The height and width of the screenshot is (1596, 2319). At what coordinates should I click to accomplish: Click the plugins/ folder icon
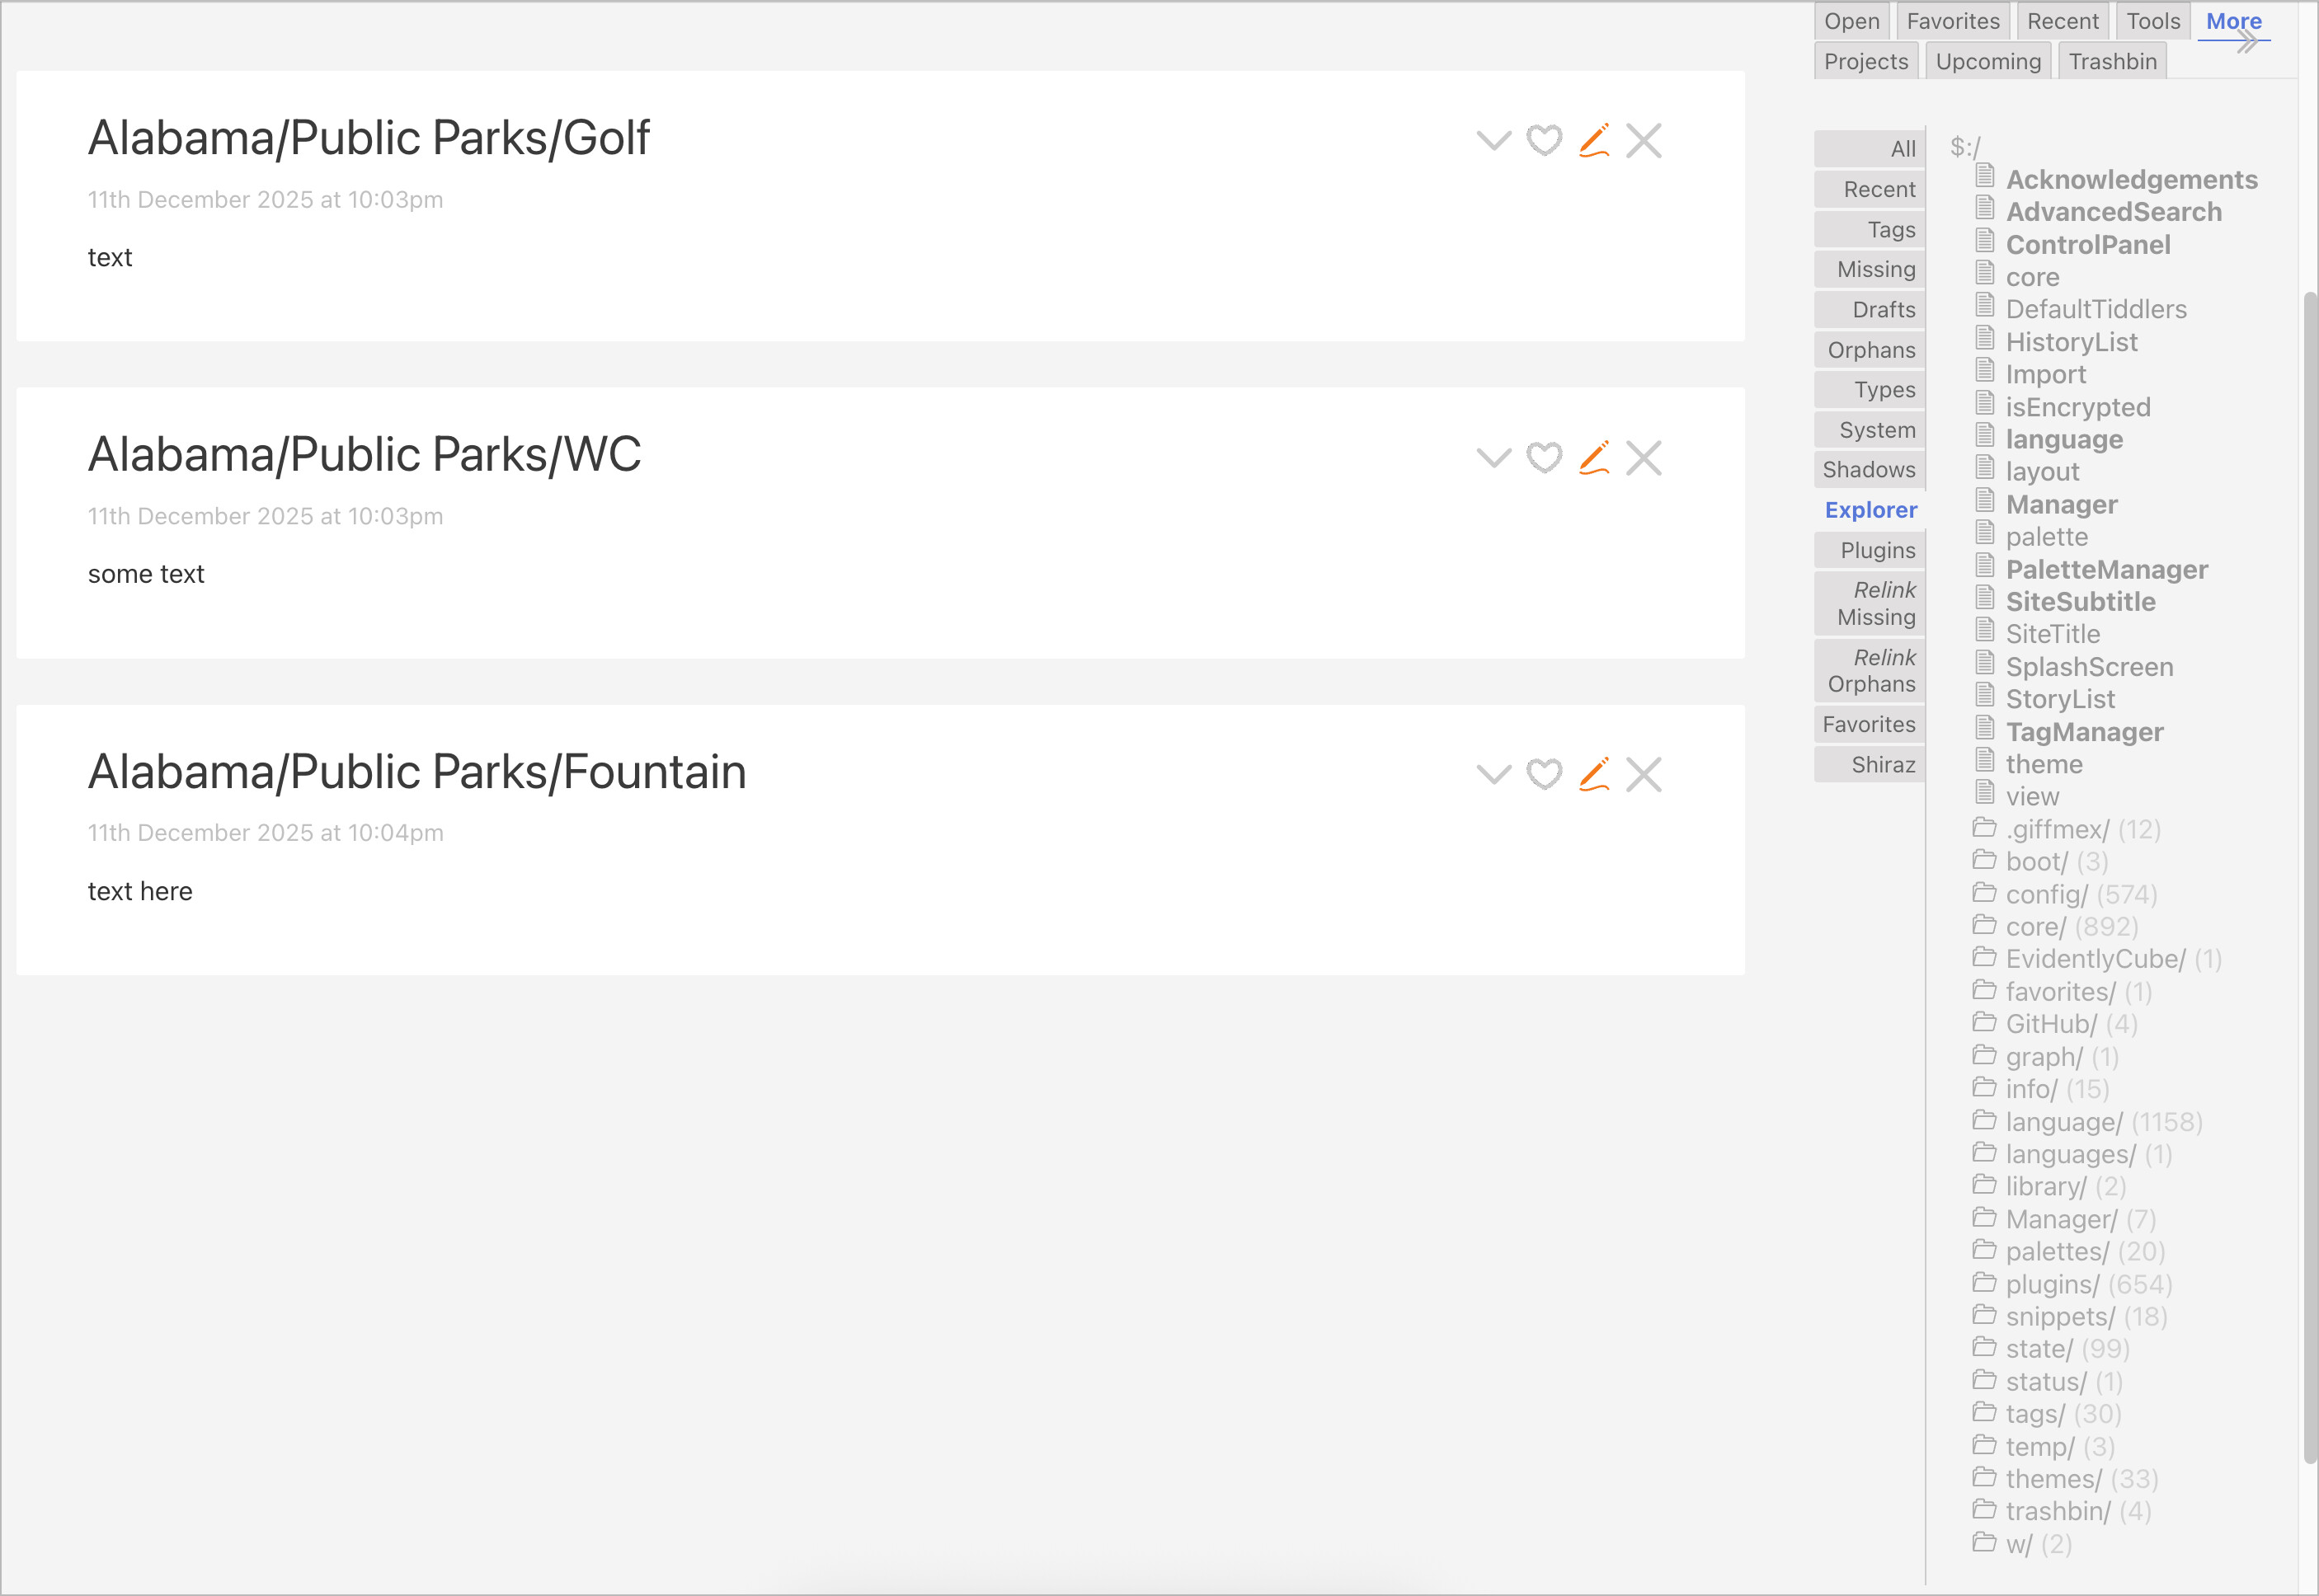(1984, 1283)
